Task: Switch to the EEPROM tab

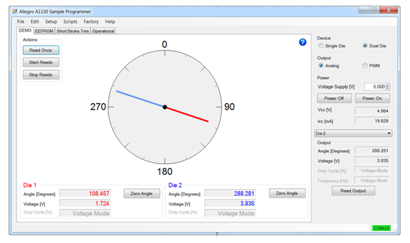Action: point(44,31)
